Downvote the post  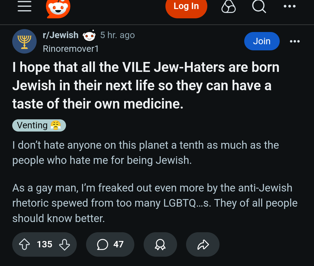65,244
